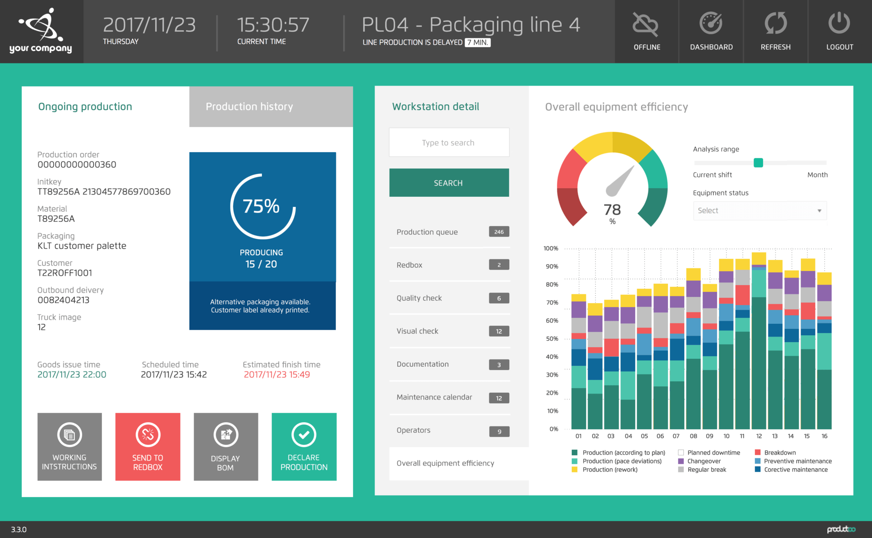This screenshot has height=538, width=872.
Task: Select Overall equipment efficiency in the sidebar
Action: tap(445, 463)
